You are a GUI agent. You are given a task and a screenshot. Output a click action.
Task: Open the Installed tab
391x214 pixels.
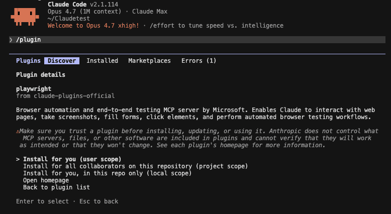coord(102,61)
